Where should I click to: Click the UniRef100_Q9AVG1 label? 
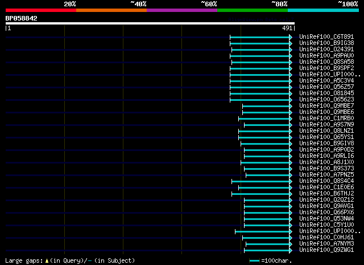tap(326, 206)
